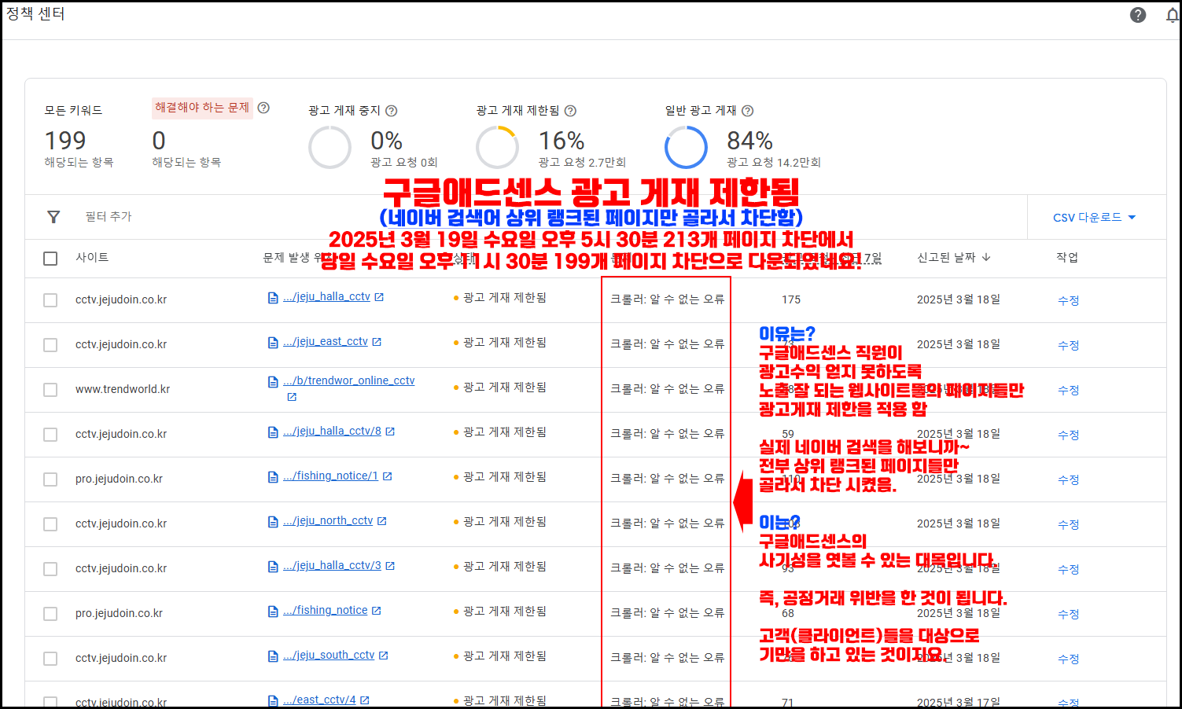Click help icon next to 광고 게재 중지
The width and height of the screenshot is (1182, 709).
tap(391, 111)
